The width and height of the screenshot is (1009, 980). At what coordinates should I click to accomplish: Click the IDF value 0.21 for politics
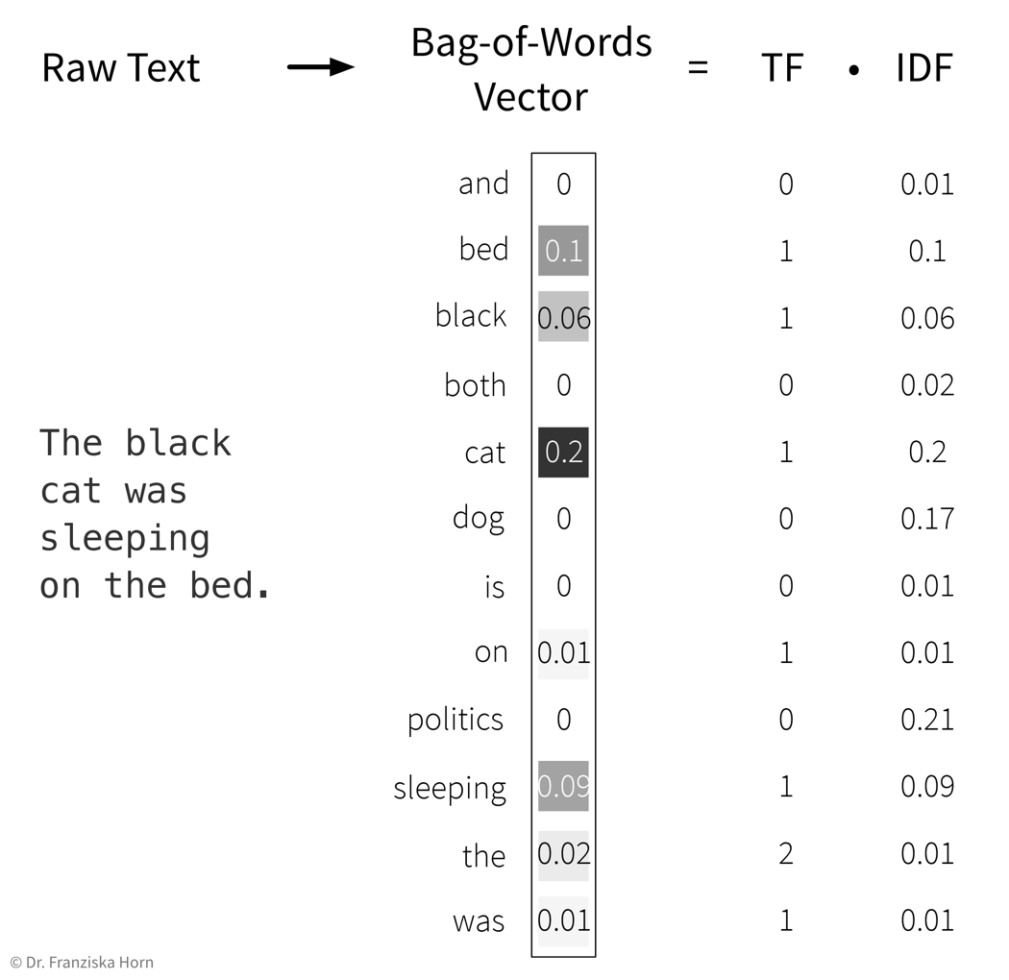pos(927,720)
